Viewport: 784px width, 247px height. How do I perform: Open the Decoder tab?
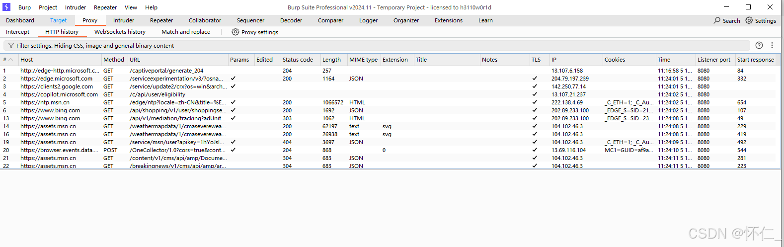291,20
